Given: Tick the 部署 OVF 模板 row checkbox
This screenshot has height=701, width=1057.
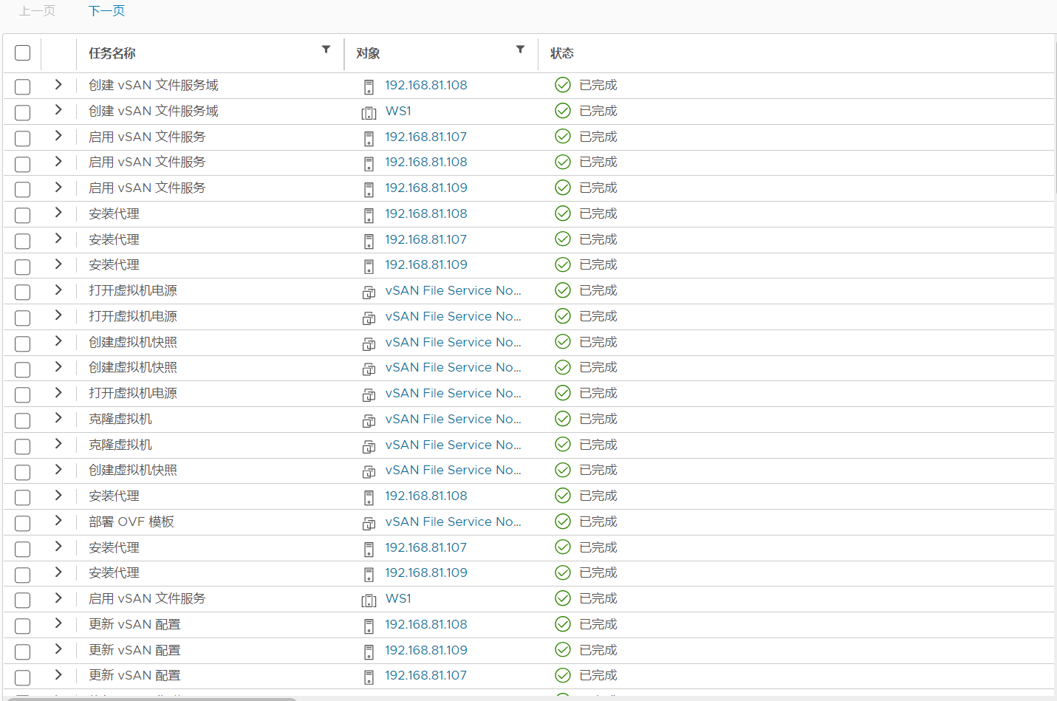Looking at the screenshot, I should (x=23, y=523).
